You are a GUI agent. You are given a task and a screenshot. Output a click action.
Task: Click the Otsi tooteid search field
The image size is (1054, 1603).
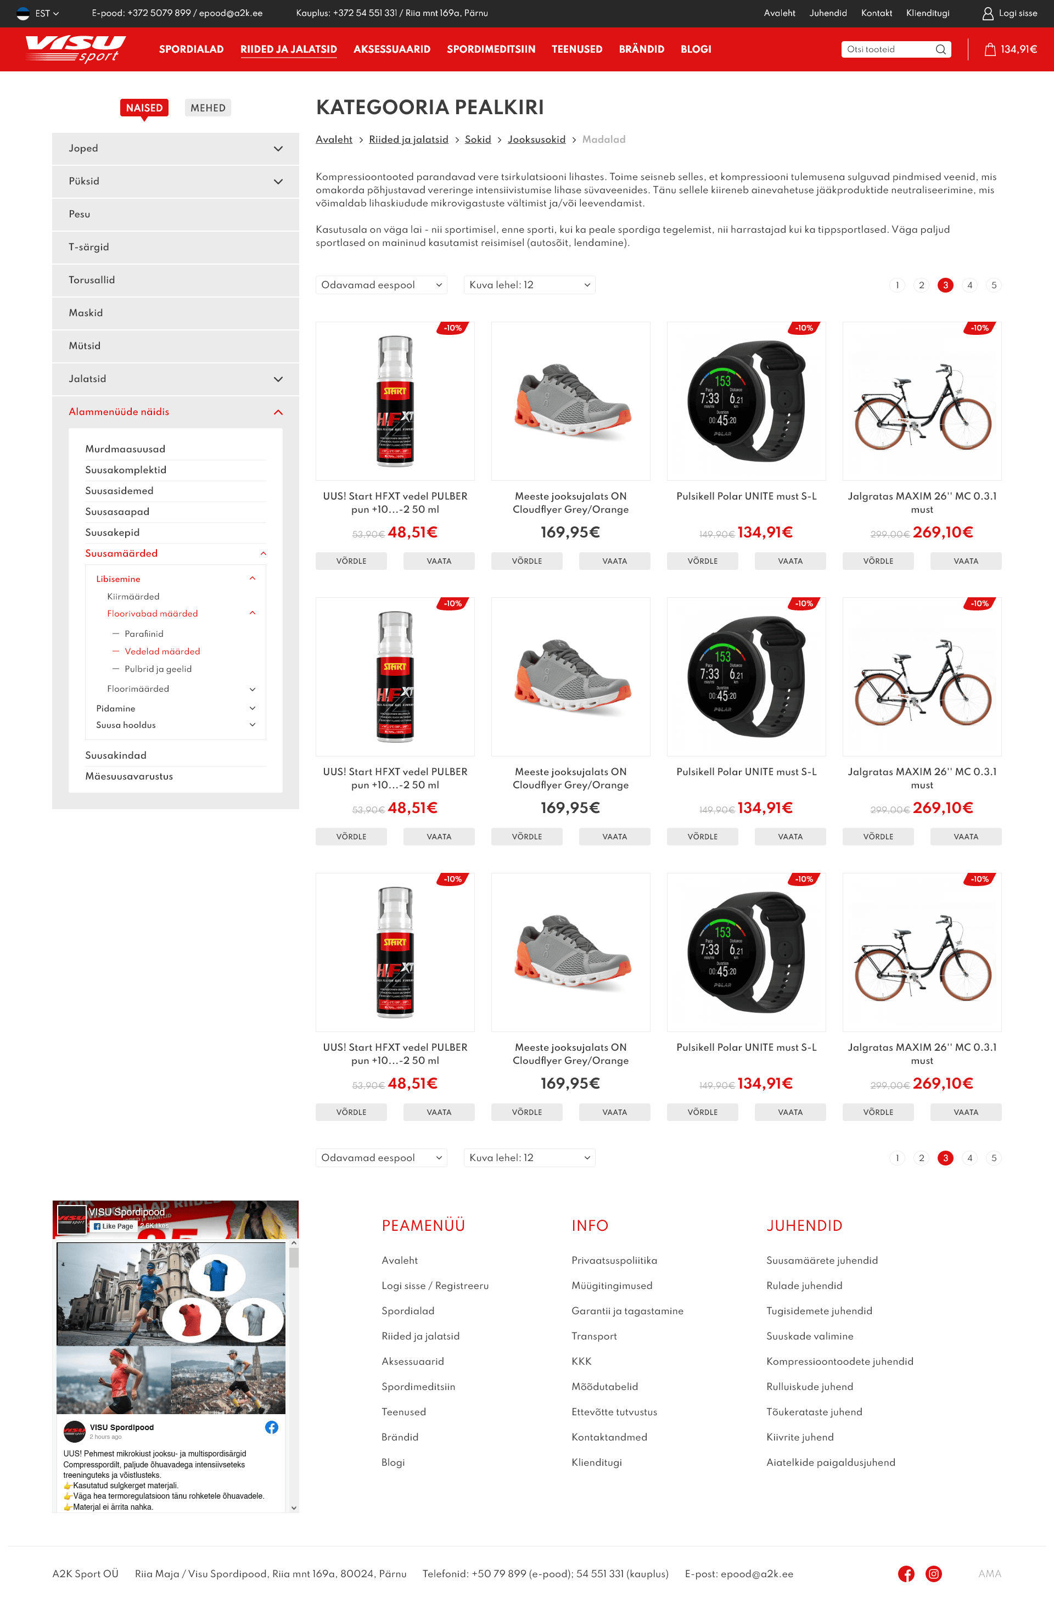pos(888,49)
